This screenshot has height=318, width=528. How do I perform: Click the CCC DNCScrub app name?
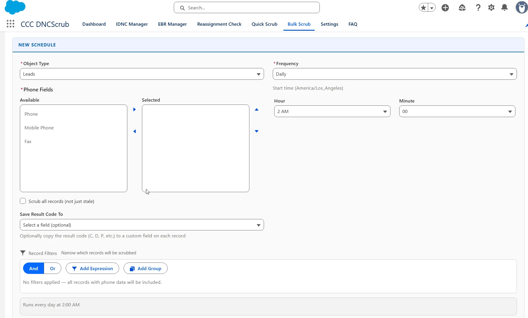click(x=45, y=24)
